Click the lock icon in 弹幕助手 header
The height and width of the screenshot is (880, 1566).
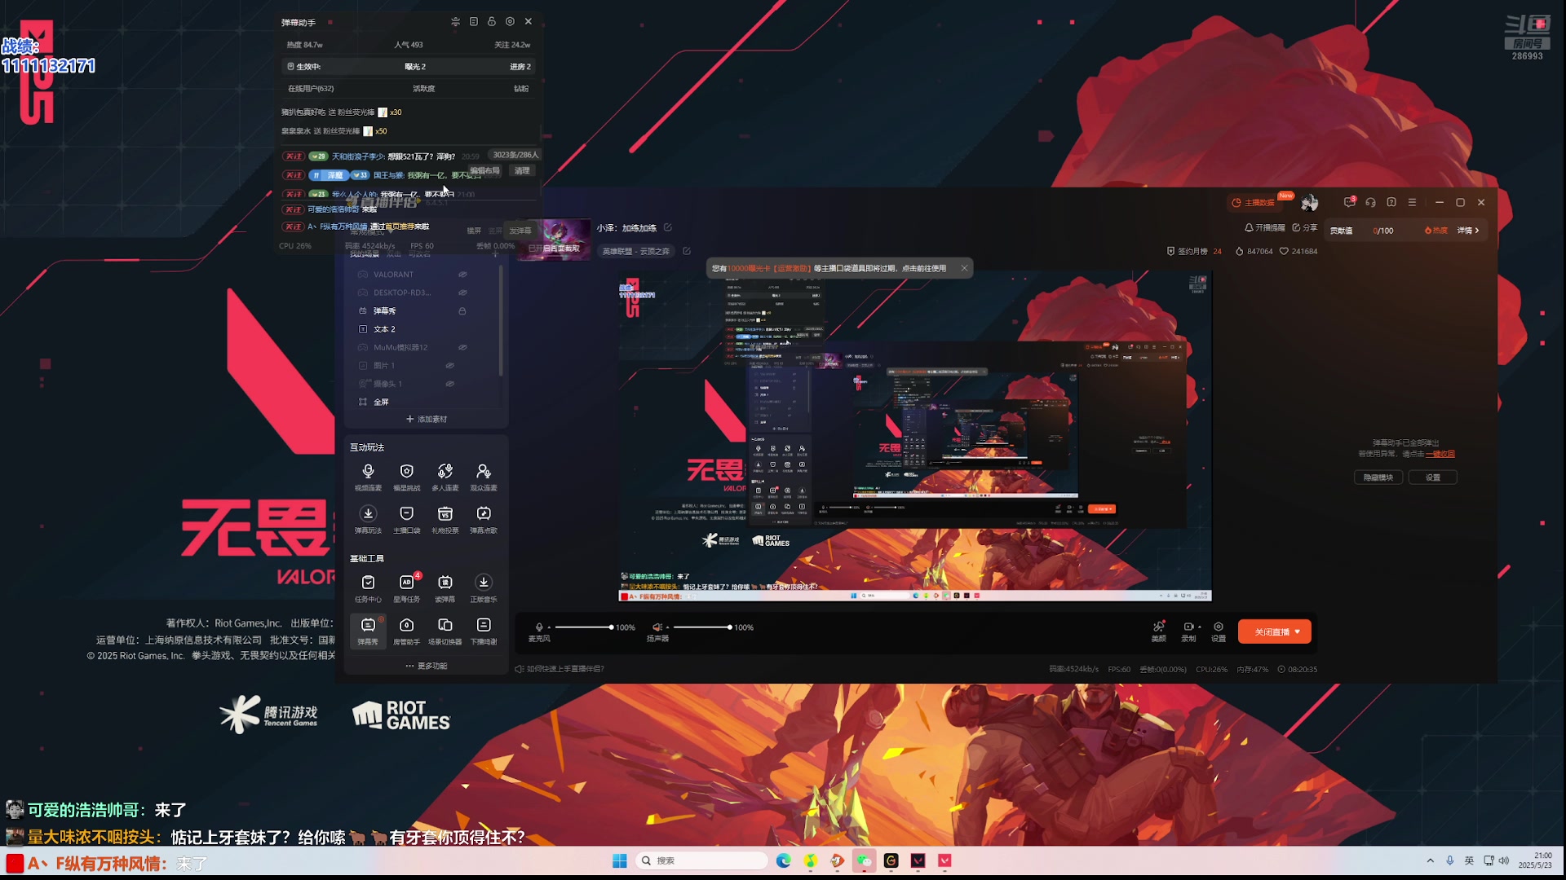tap(491, 21)
